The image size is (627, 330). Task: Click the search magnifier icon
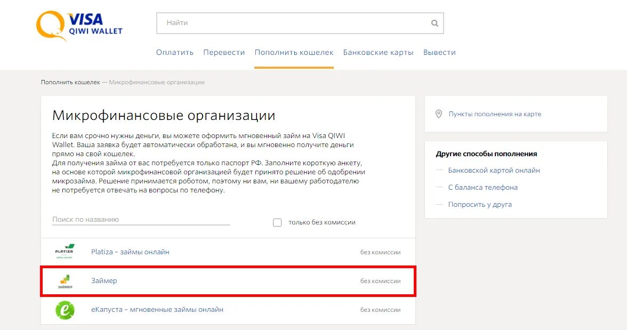point(435,23)
